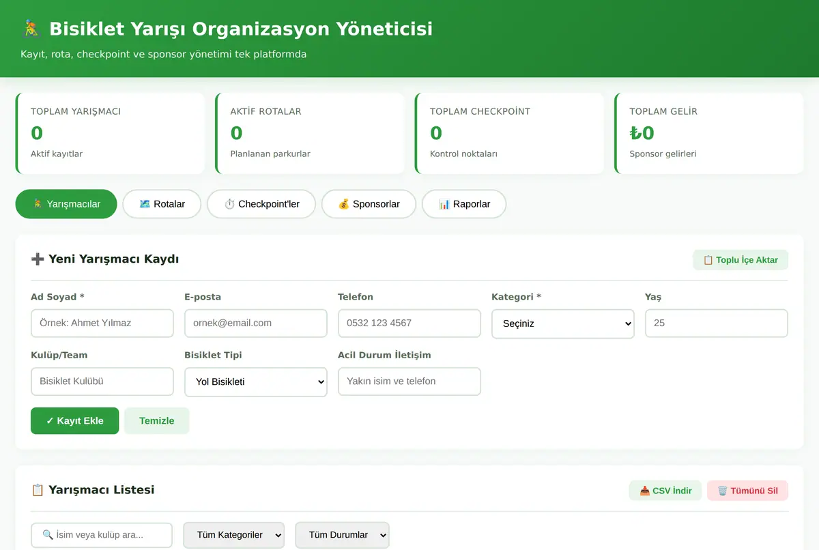The image size is (819, 550).
Task: Click the Kontrol noktaları text
Action: point(463,154)
